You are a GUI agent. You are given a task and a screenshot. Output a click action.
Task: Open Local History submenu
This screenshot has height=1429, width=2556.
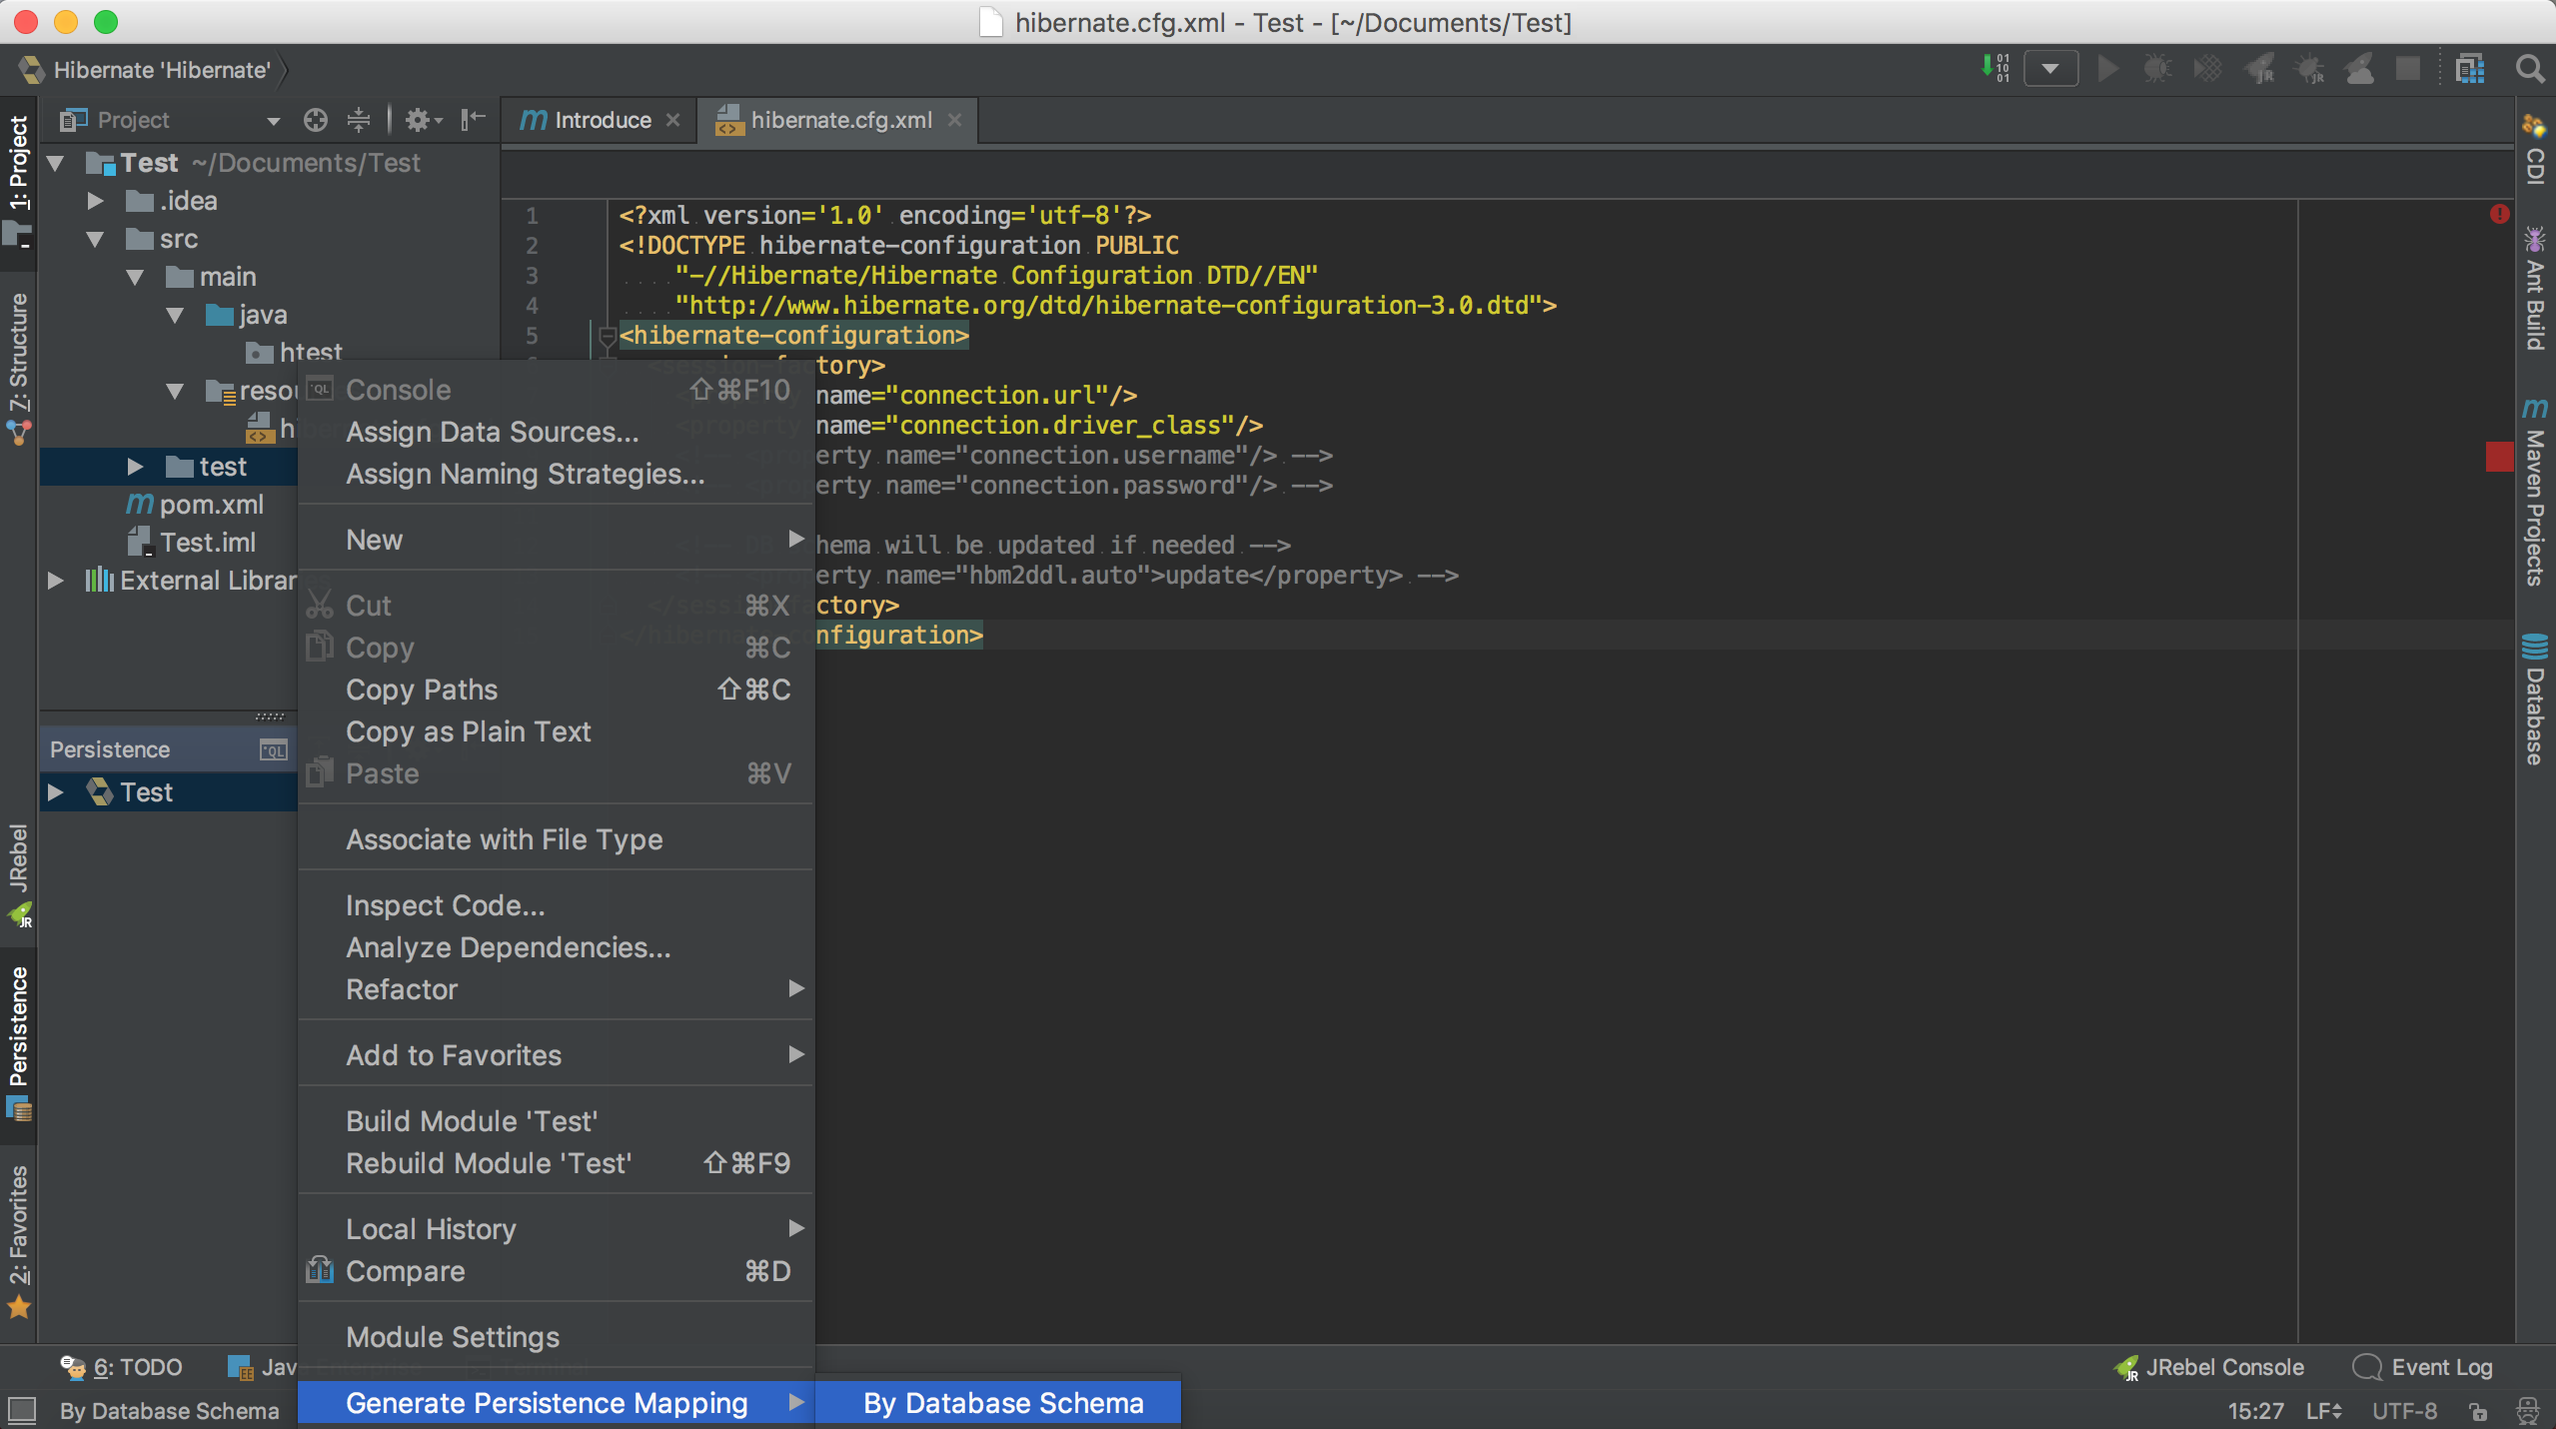point(556,1229)
